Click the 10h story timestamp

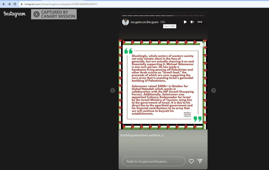point(162,22)
